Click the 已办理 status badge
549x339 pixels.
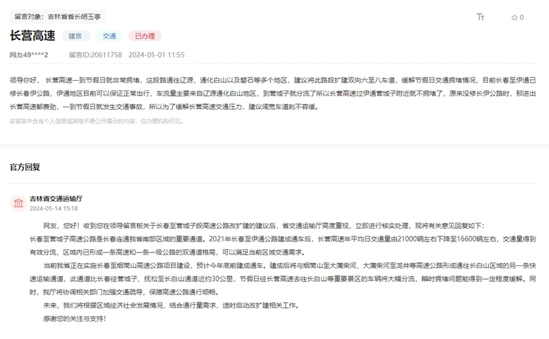pyautogui.click(x=145, y=36)
